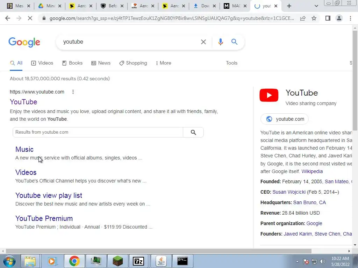
Task: Open San Bruno, CA link
Action: tap(309, 203)
